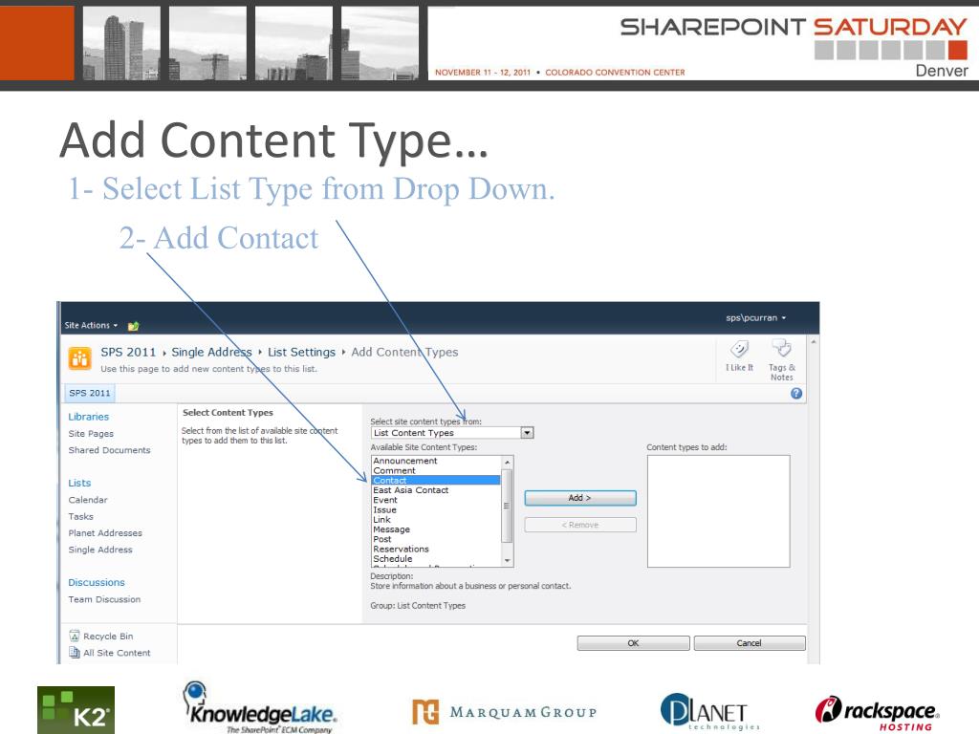Select Reservations content type
This screenshot has height=734, width=979.
tap(436, 550)
